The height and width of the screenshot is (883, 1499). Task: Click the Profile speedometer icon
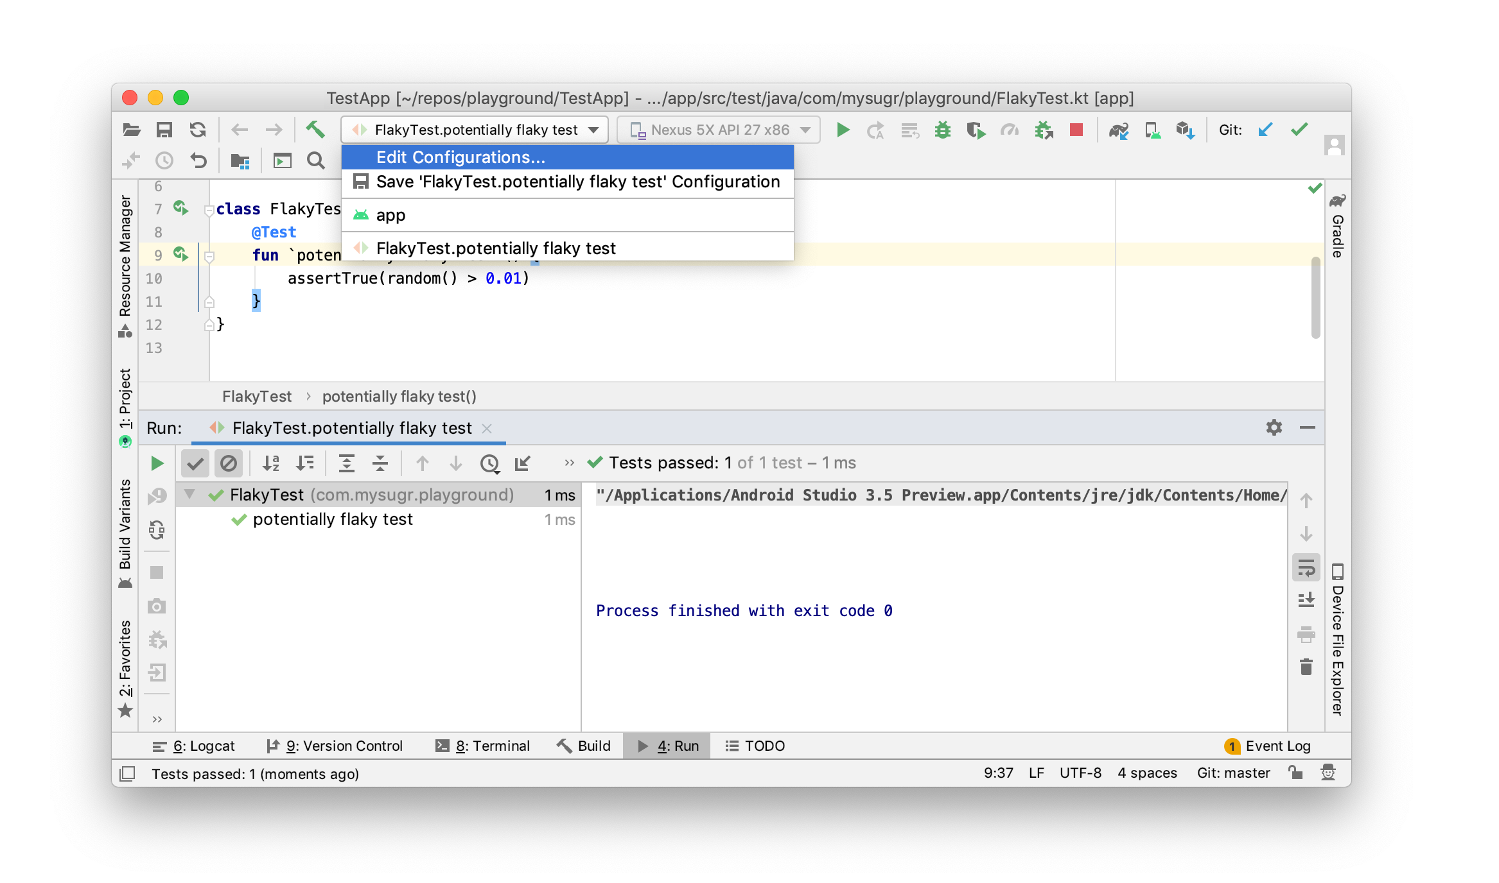1009,130
